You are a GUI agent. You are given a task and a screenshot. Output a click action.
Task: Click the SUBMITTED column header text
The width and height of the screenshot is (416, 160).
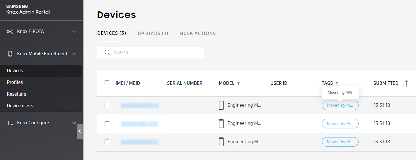pos(386,83)
